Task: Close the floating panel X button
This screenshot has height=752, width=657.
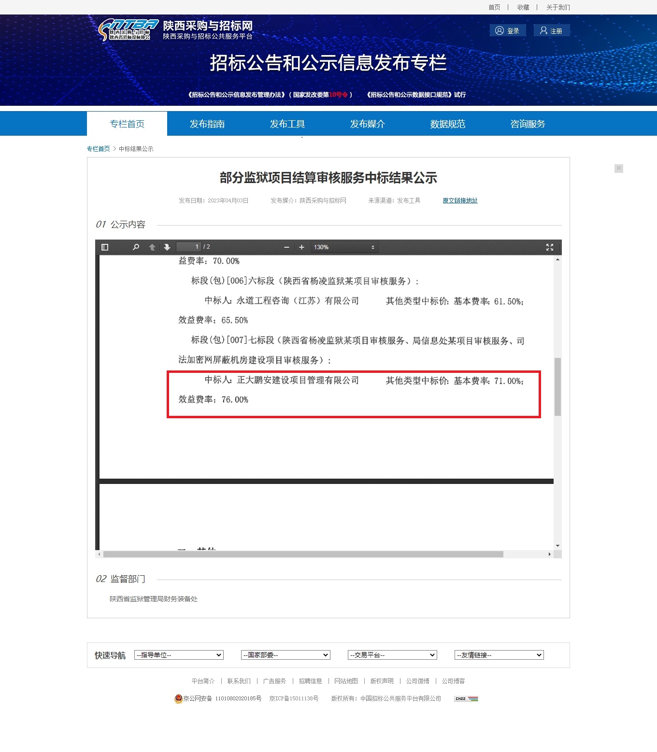Action: pos(618,168)
